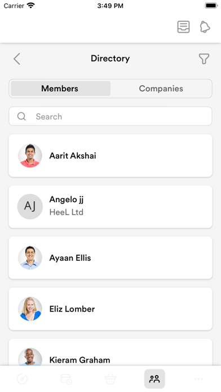This screenshot has width=221, height=392.
Task: Open the inbox messages icon
Action: point(183,26)
